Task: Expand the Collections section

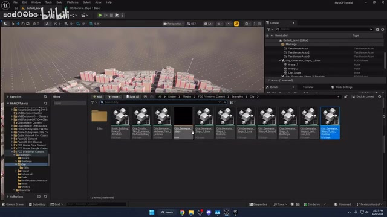Action: pos(8,197)
